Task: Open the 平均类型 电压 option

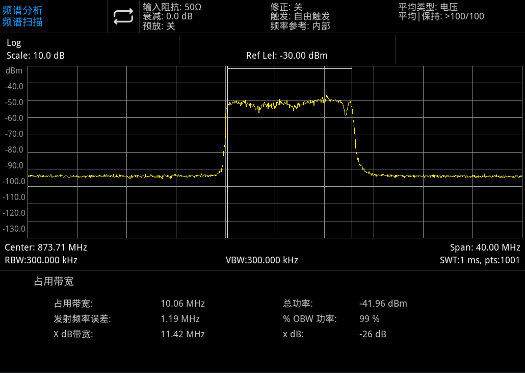Action: 428,7
